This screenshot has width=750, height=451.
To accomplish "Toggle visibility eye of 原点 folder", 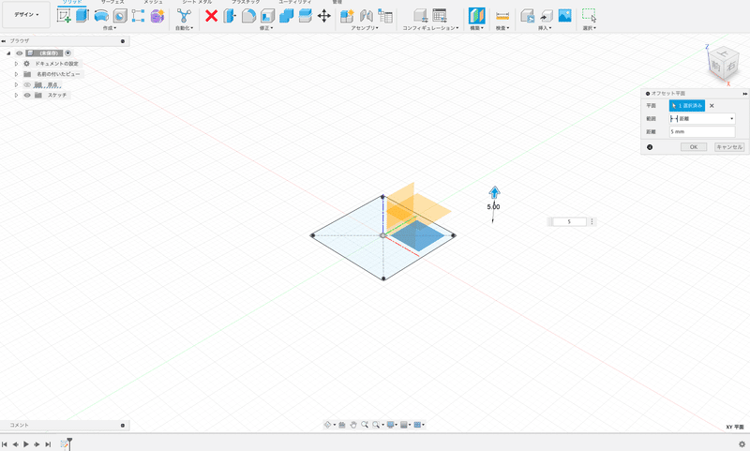I will click(x=27, y=84).
